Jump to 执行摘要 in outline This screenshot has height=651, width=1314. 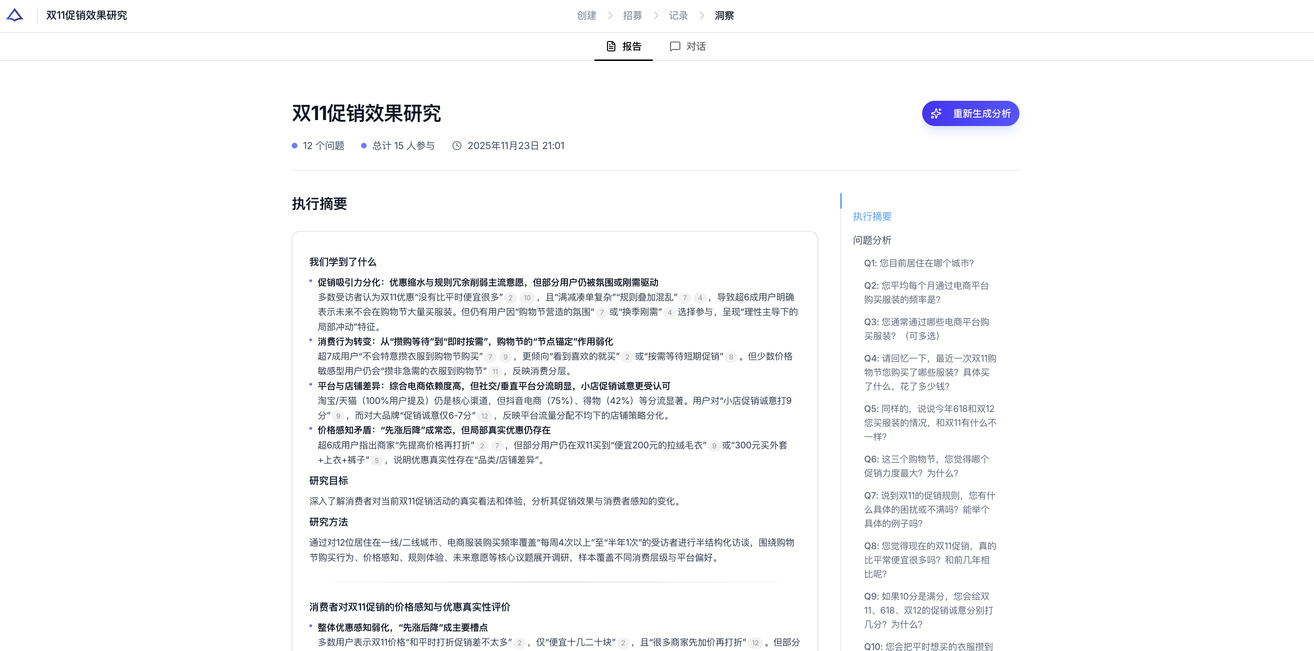[x=872, y=216]
